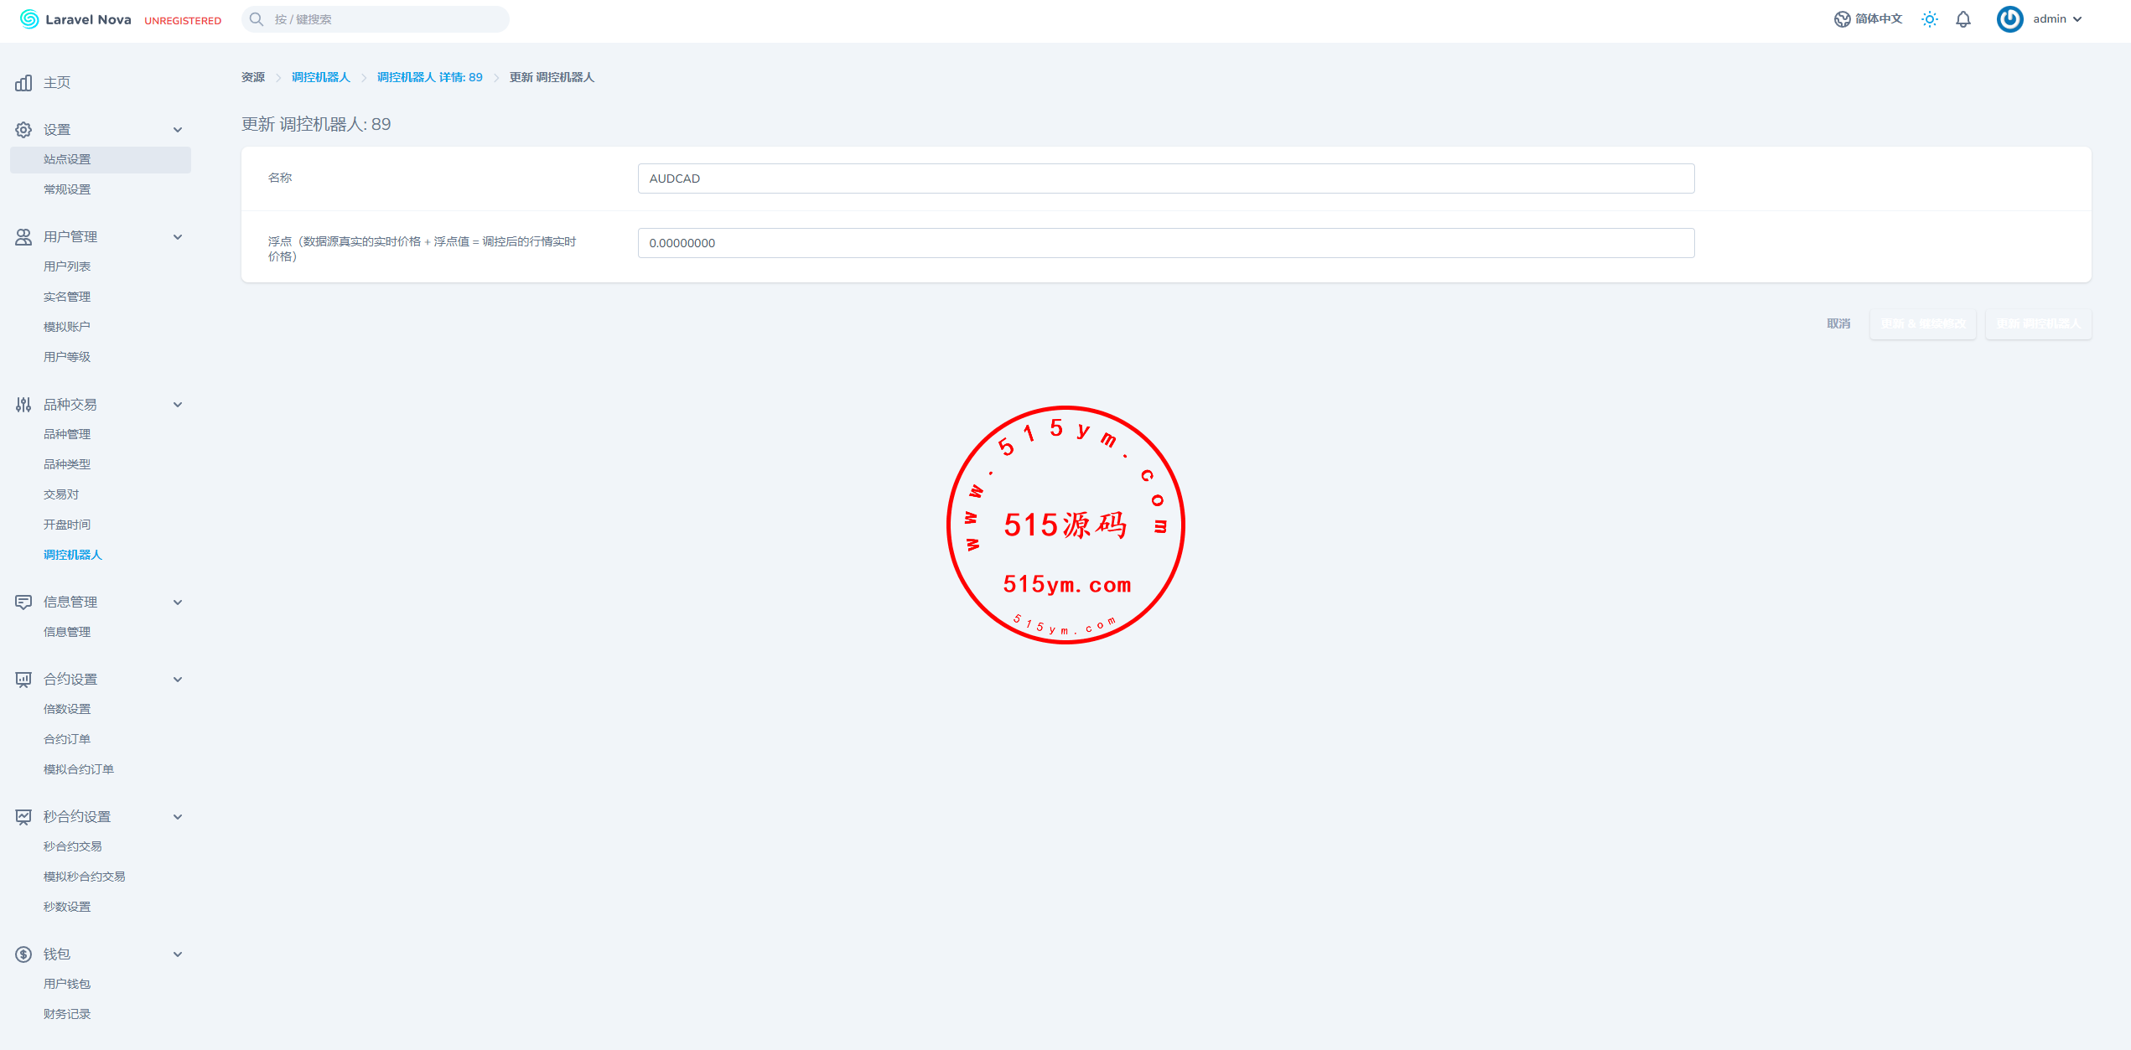Focus the 浮点 value input field
The image size is (2131, 1050).
pos(1165,243)
